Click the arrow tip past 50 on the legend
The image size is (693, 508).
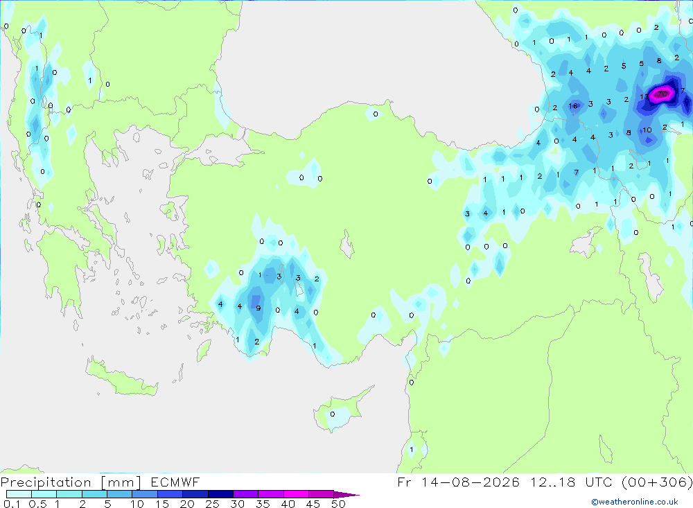347,495
